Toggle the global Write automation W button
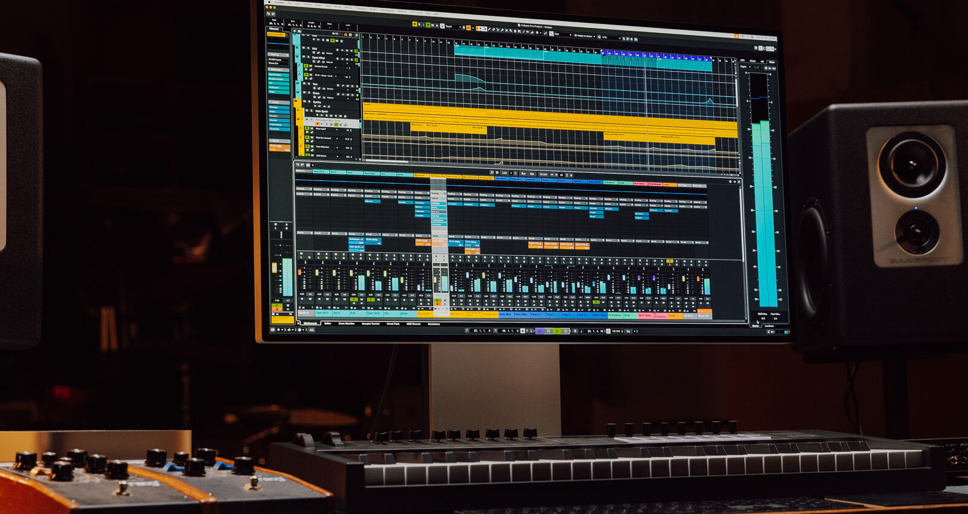 pyautogui.click(x=433, y=25)
